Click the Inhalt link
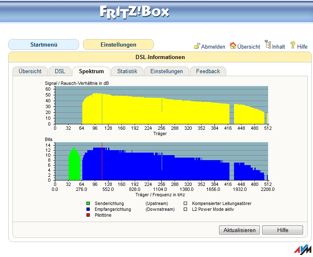The width and height of the screenshot is (313, 257). point(278,47)
